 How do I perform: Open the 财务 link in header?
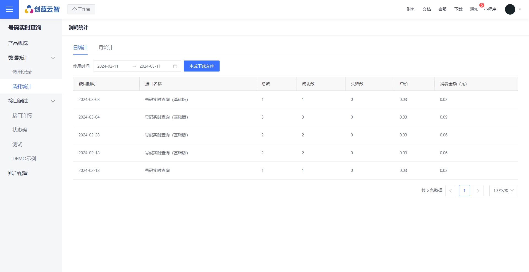tap(411, 9)
